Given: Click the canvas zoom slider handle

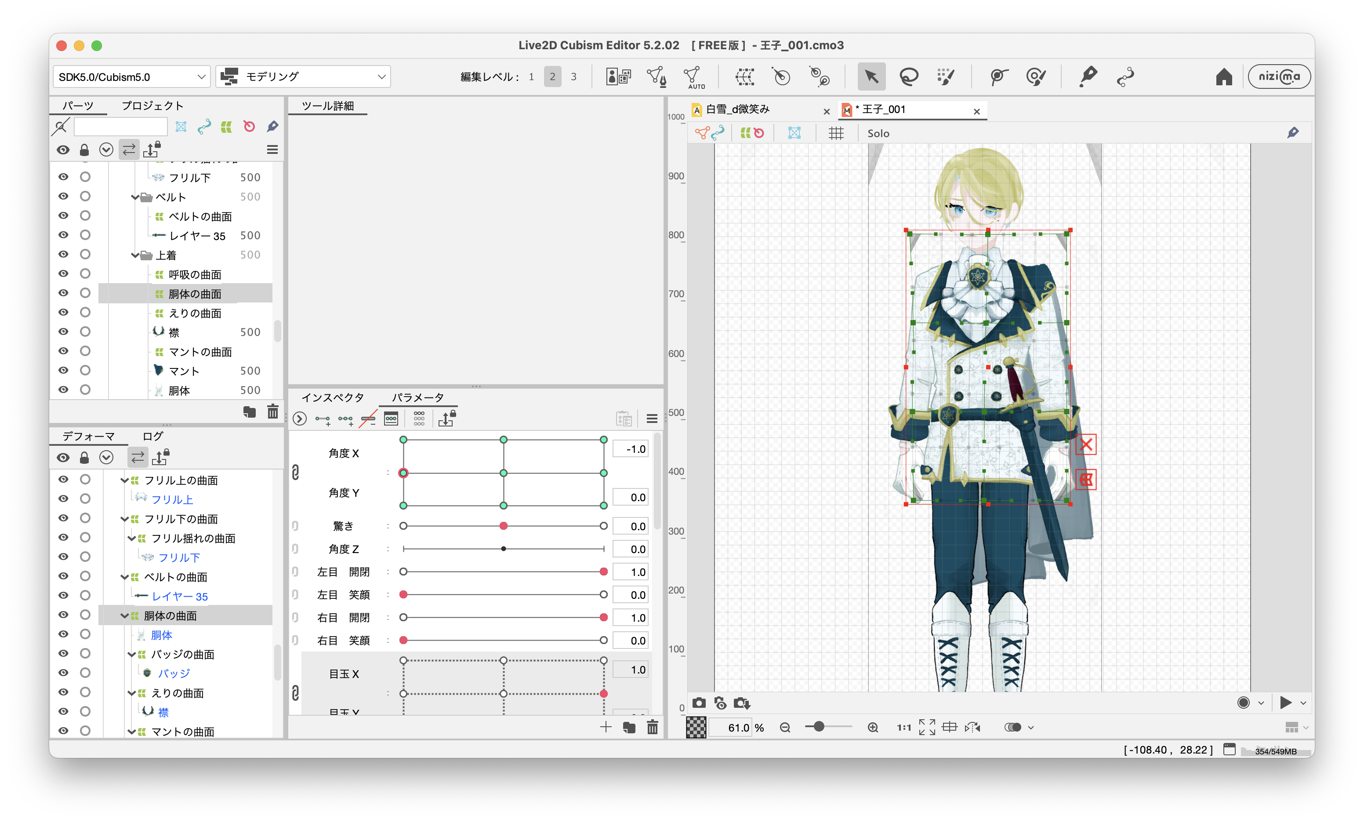Looking at the screenshot, I should (x=819, y=727).
